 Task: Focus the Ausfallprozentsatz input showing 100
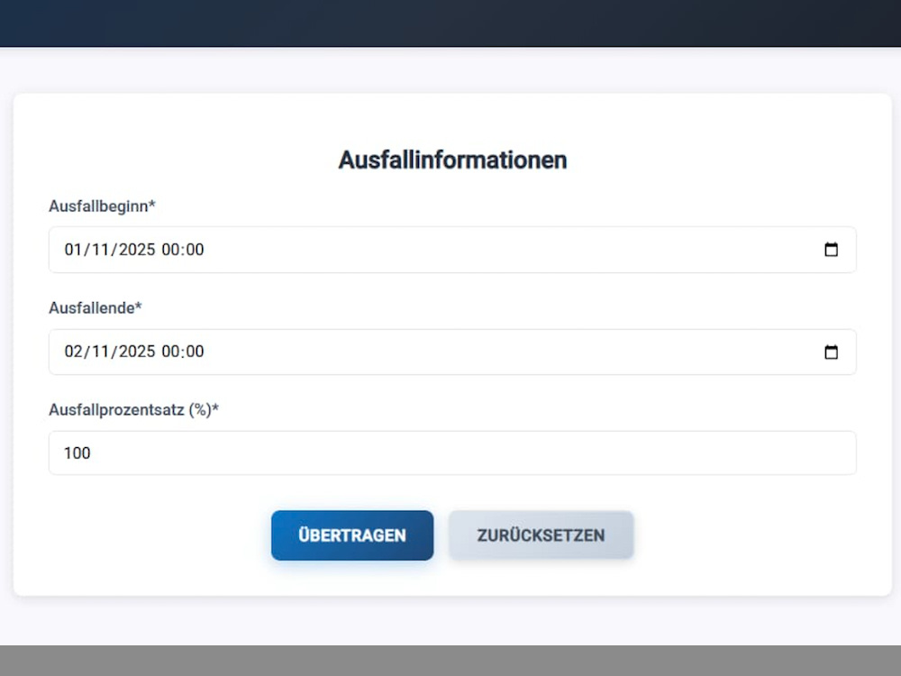tap(452, 453)
